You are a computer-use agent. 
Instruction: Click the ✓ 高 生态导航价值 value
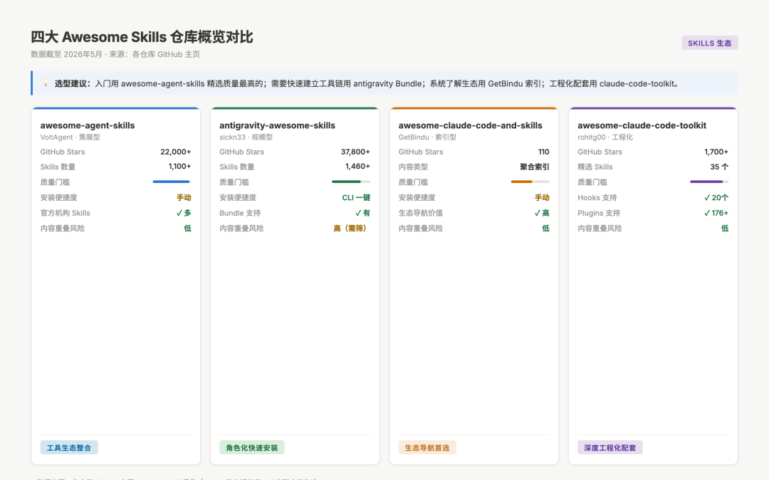(542, 213)
